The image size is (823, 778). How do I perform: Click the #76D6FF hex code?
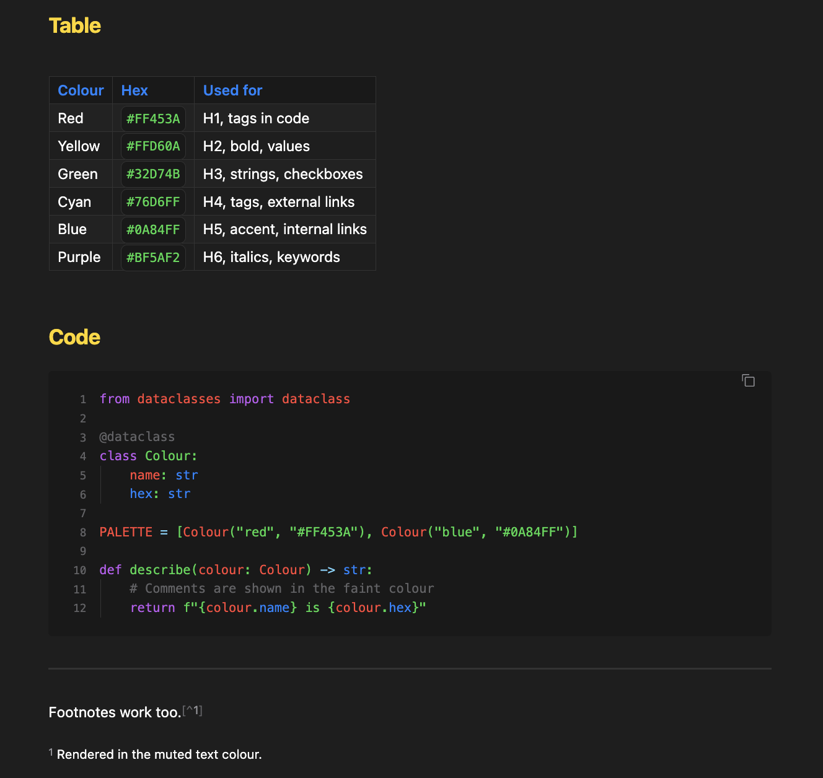(153, 202)
